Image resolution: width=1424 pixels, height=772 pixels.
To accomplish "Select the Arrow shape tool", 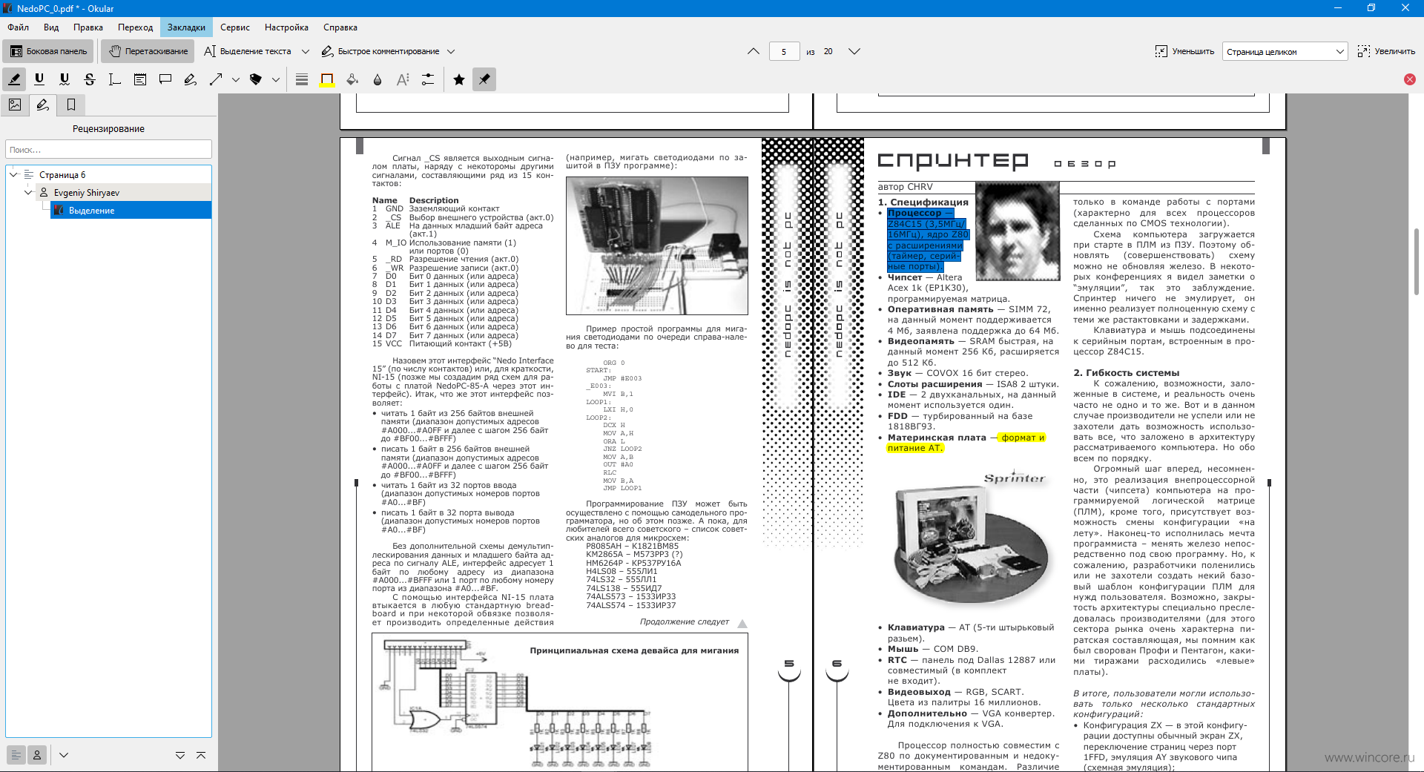I will 216,79.
